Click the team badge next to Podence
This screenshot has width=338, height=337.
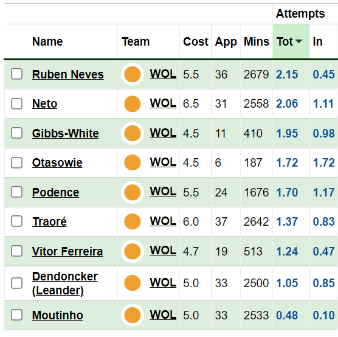133,192
